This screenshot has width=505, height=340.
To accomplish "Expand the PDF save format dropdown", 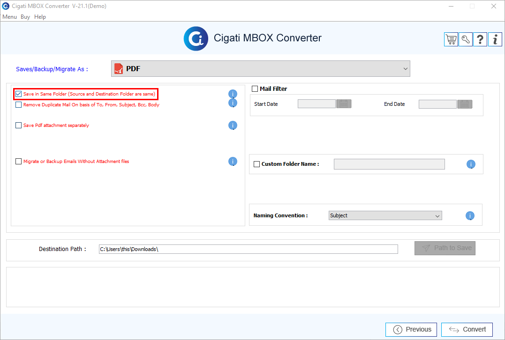I will 261,68.
